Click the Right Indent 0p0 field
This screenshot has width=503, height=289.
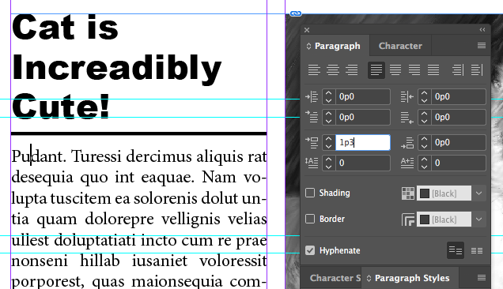point(459,97)
